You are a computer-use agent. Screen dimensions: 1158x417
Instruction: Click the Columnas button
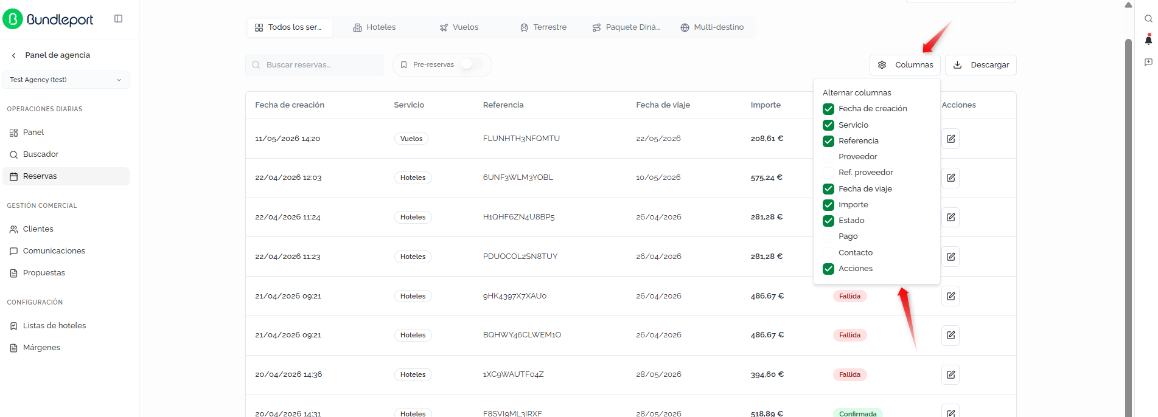coord(905,65)
